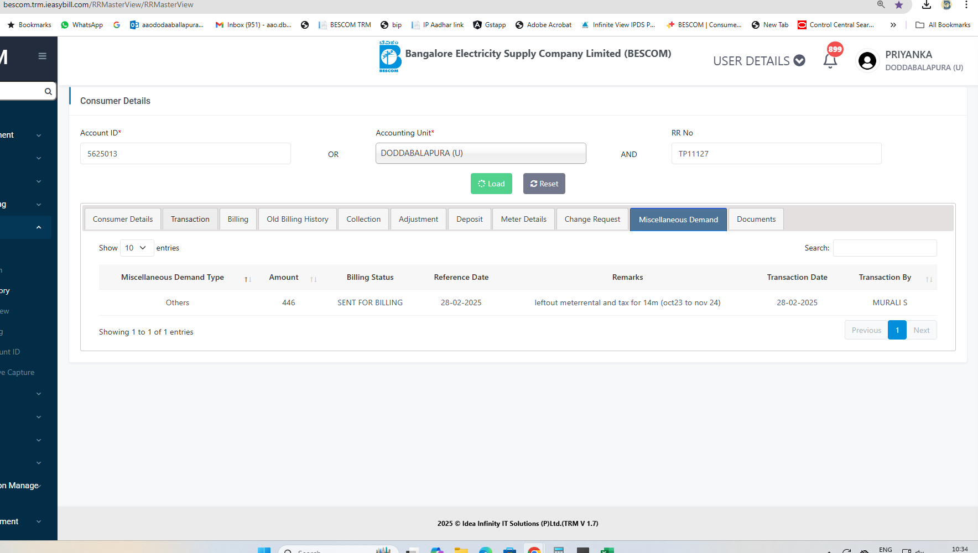Open the Infinite View IPDS bookmark
The width and height of the screenshot is (978, 553).
point(618,25)
